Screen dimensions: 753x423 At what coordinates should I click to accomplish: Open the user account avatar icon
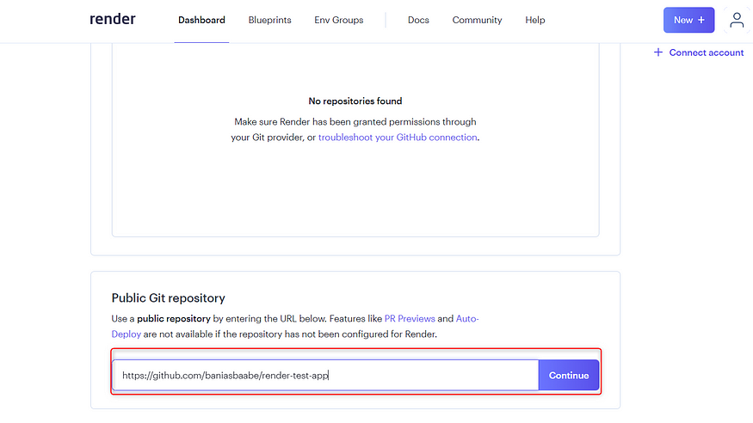click(736, 20)
